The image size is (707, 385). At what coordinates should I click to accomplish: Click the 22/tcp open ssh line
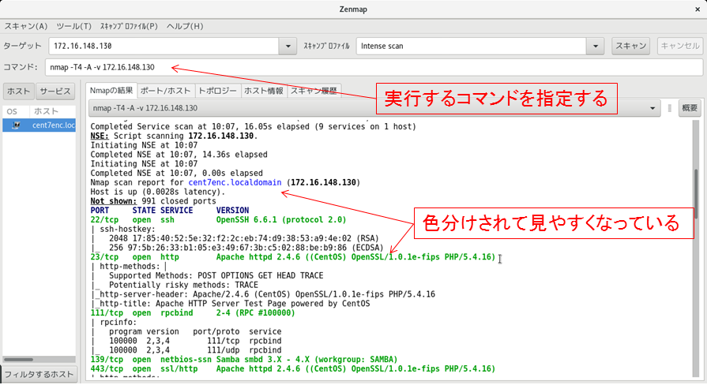[x=218, y=220]
